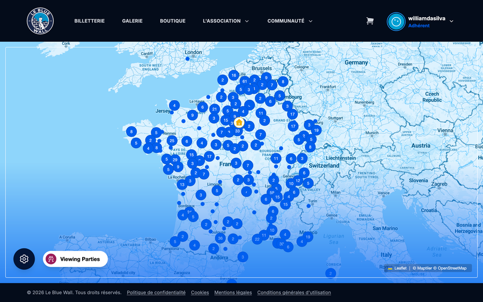Viewport: 483px width, 302px height.
Task: Click the Leaflet attribution link
Action: click(397, 268)
